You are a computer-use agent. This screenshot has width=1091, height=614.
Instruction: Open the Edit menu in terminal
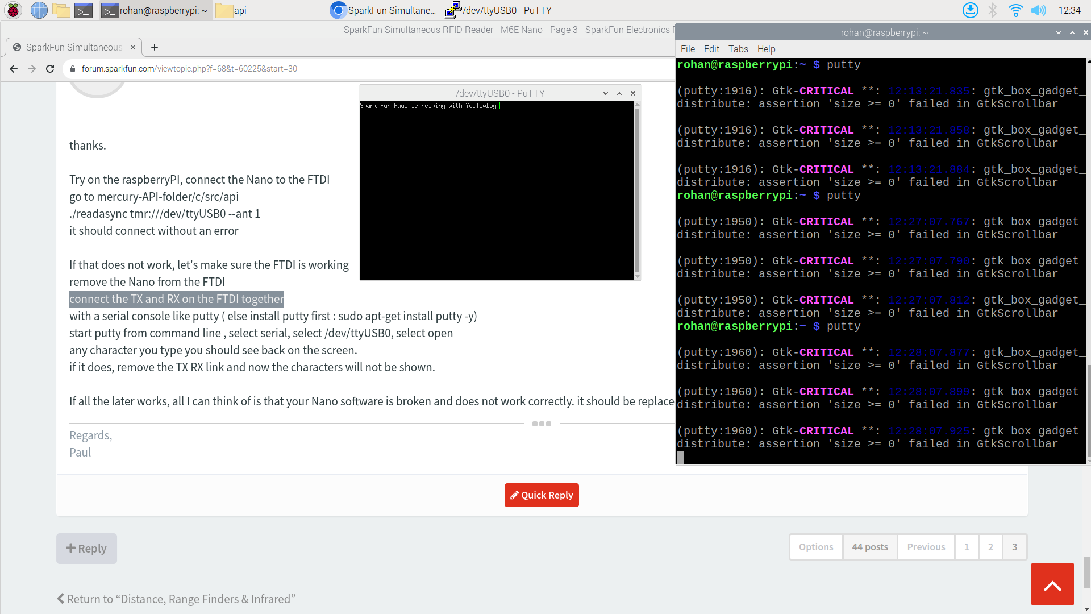click(711, 49)
